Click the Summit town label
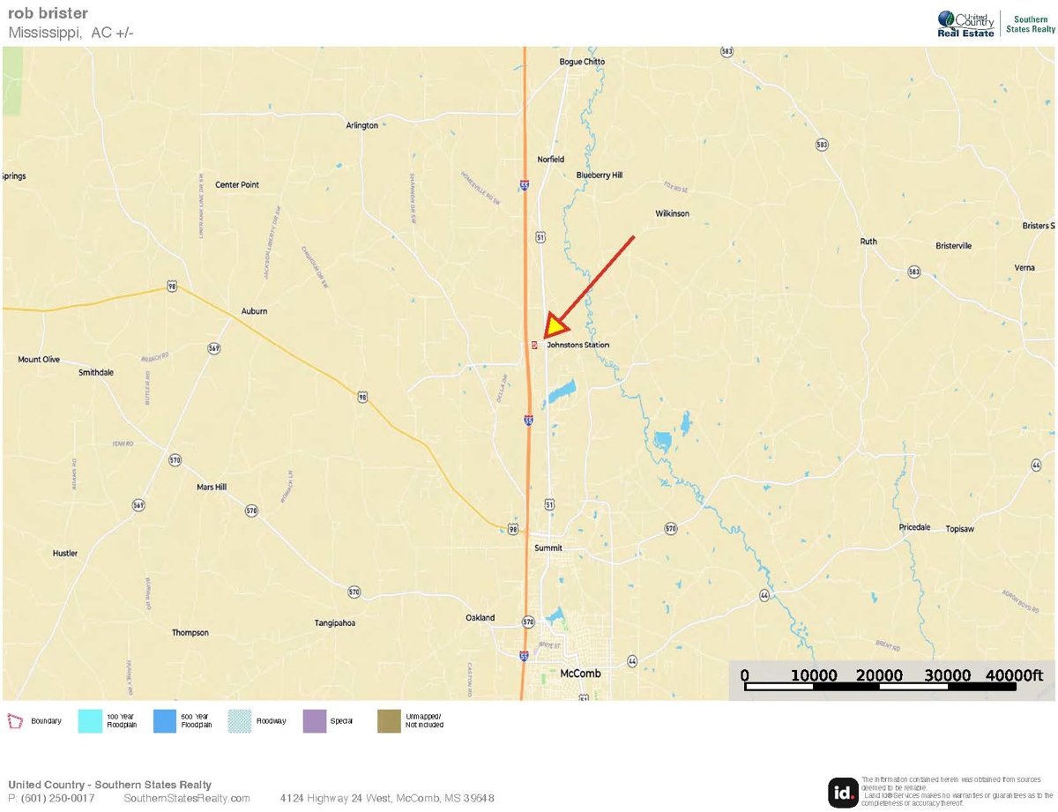Viewport: 1058px width, 812px height. tap(548, 548)
